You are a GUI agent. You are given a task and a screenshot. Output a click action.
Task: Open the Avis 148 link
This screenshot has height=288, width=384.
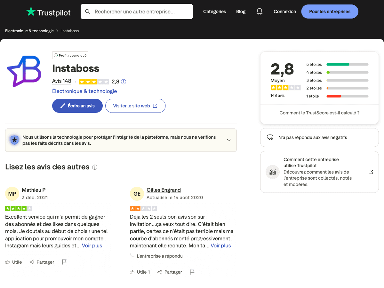tap(62, 81)
